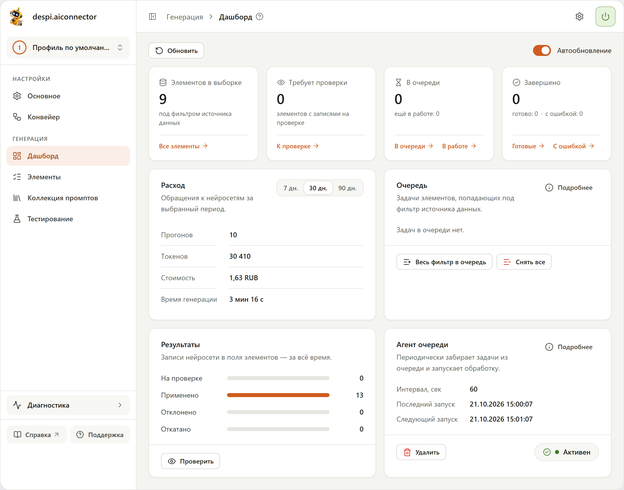Click Весь фильтр в очередь button
The image size is (624, 490).
pyautogui.click(x=444, y=262)
